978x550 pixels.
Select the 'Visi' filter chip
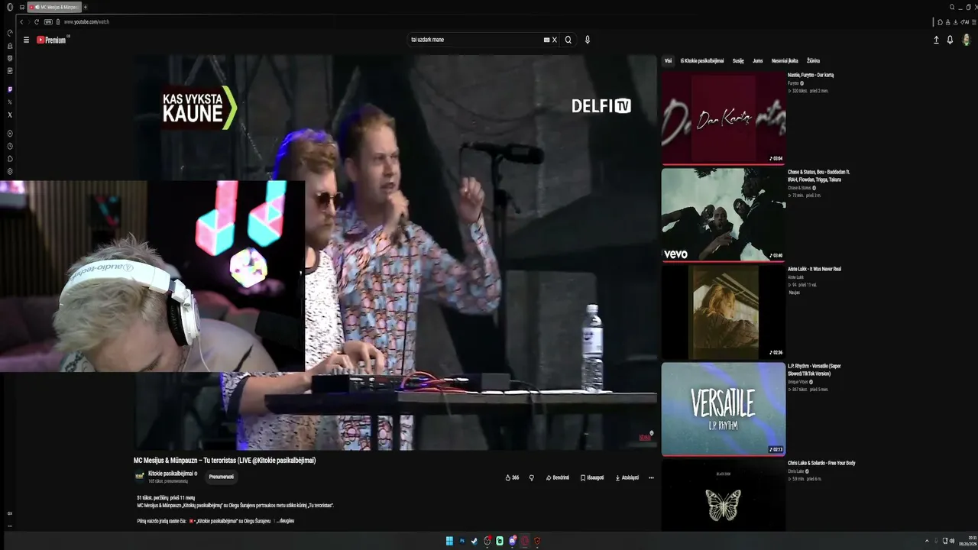668,60
